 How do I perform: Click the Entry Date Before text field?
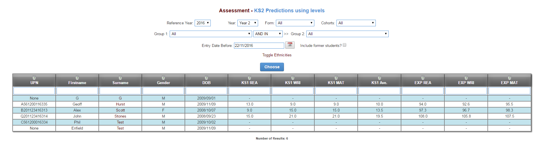pos(259,45)
